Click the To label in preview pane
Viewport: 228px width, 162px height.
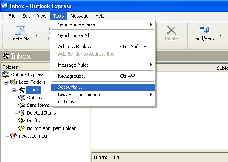click(x=117, y=157)
